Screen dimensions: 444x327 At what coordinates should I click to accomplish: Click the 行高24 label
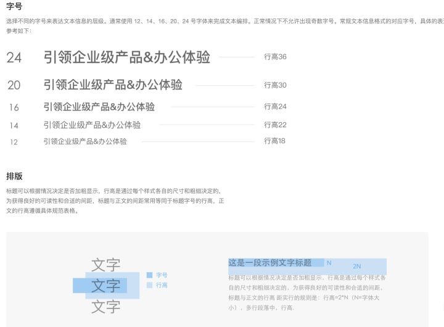point(275,107)
